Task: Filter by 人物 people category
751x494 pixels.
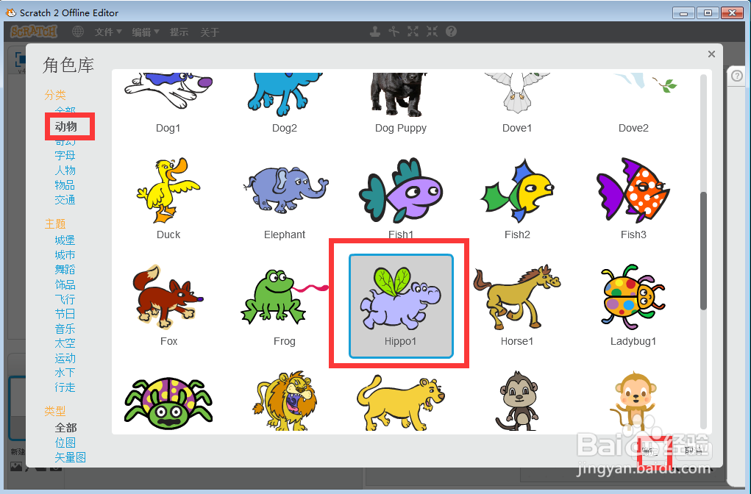Action: pyautogui.click(x=65, y=171)
